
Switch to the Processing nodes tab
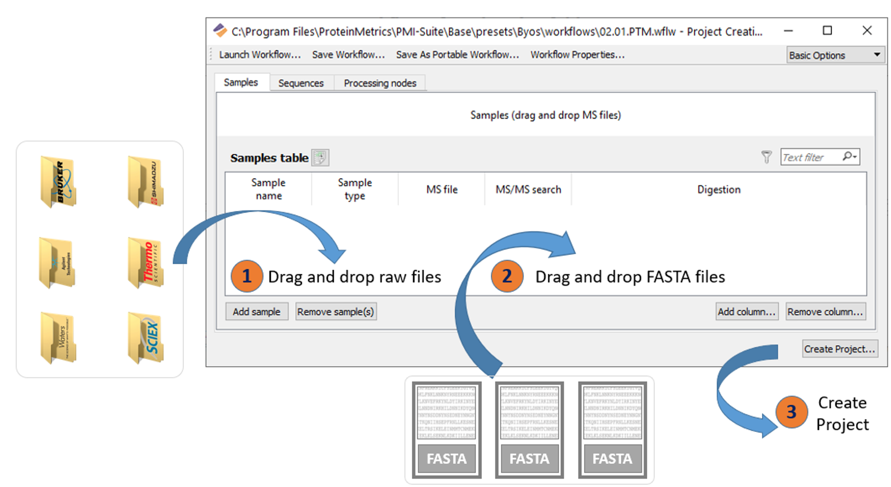[380, 83]
